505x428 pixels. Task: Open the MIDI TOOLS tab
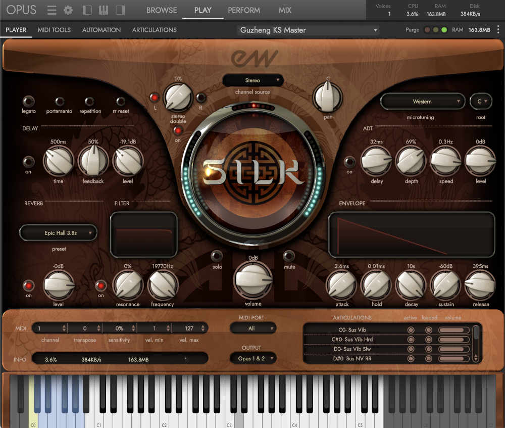(54, 30)
